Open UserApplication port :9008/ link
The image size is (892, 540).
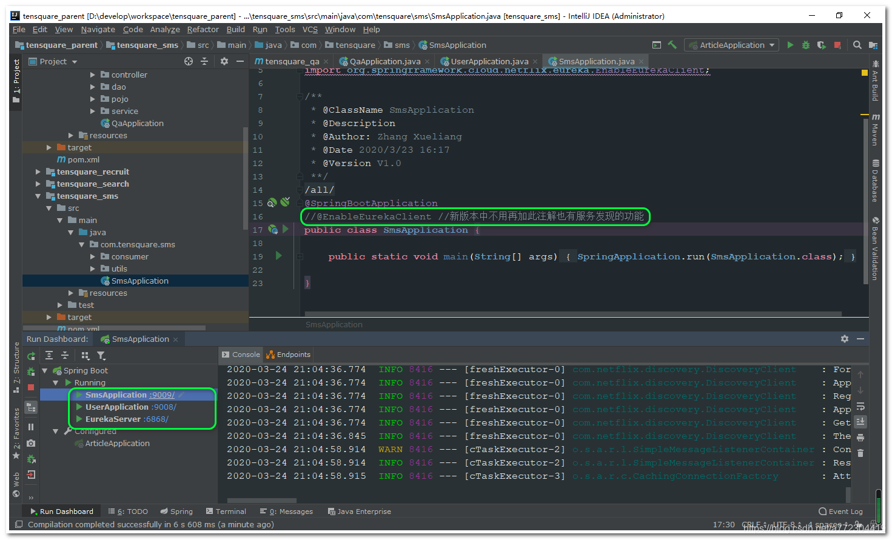point(164,407)
